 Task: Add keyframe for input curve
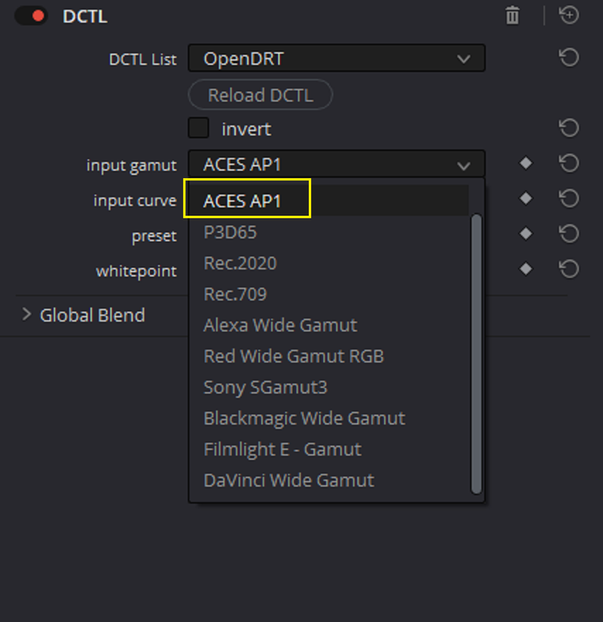tap(526, 198)
